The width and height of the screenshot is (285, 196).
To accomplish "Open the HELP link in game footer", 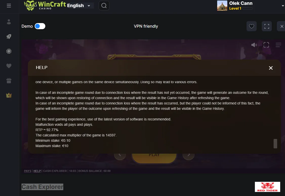I will point(37,171).
